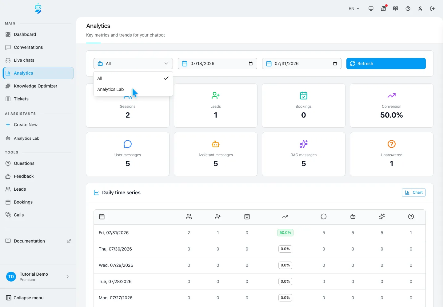Open the EN language dropdown

354,9
